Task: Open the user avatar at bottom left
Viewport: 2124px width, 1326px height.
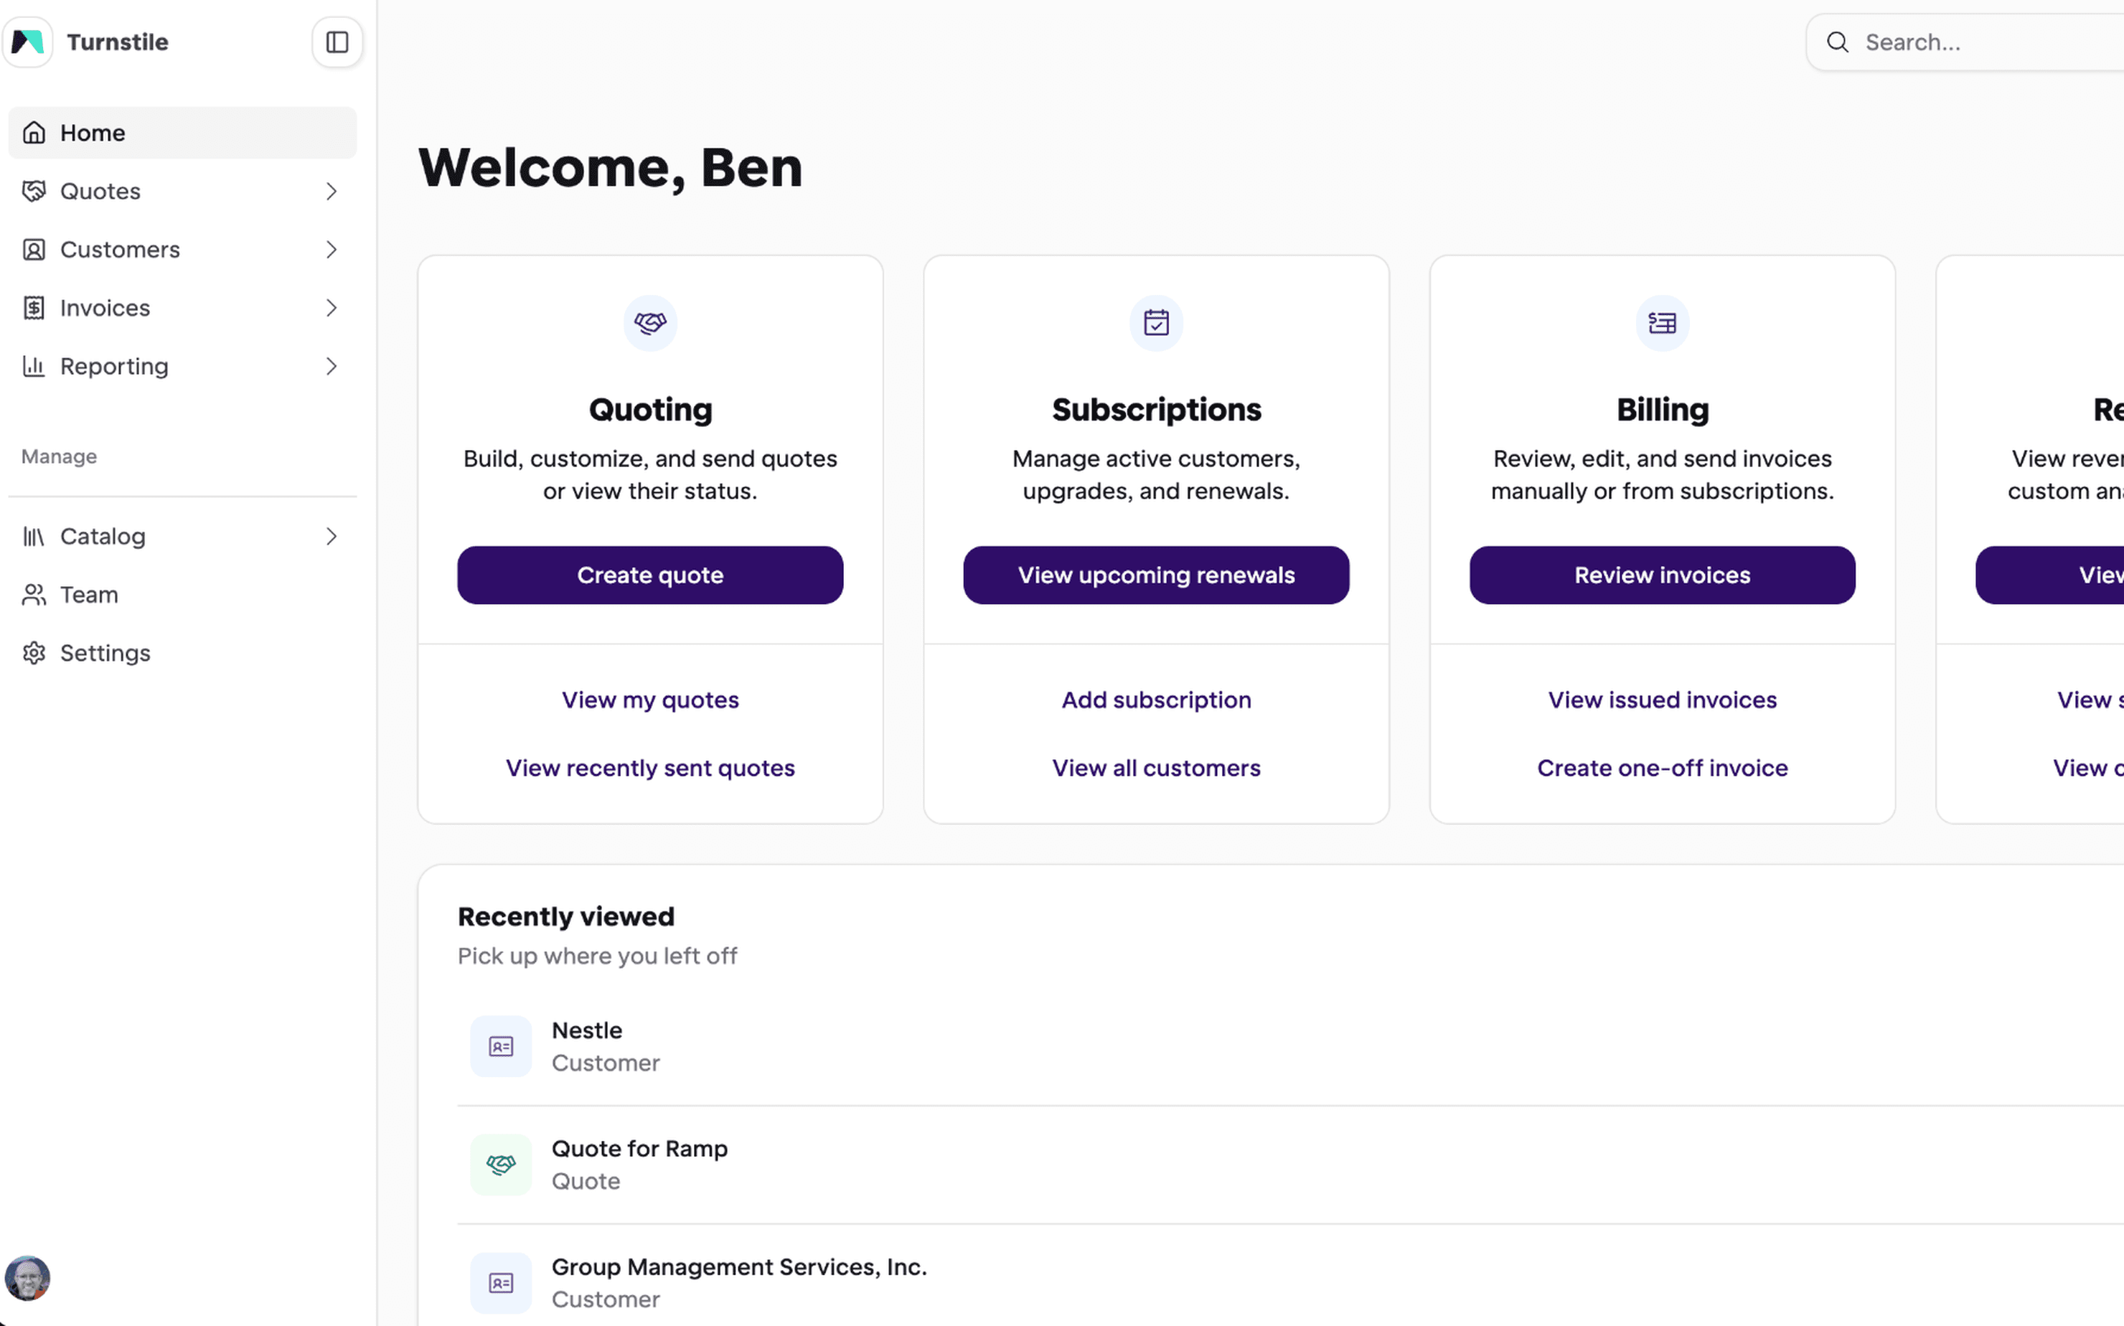Action: coord(28,1278)
